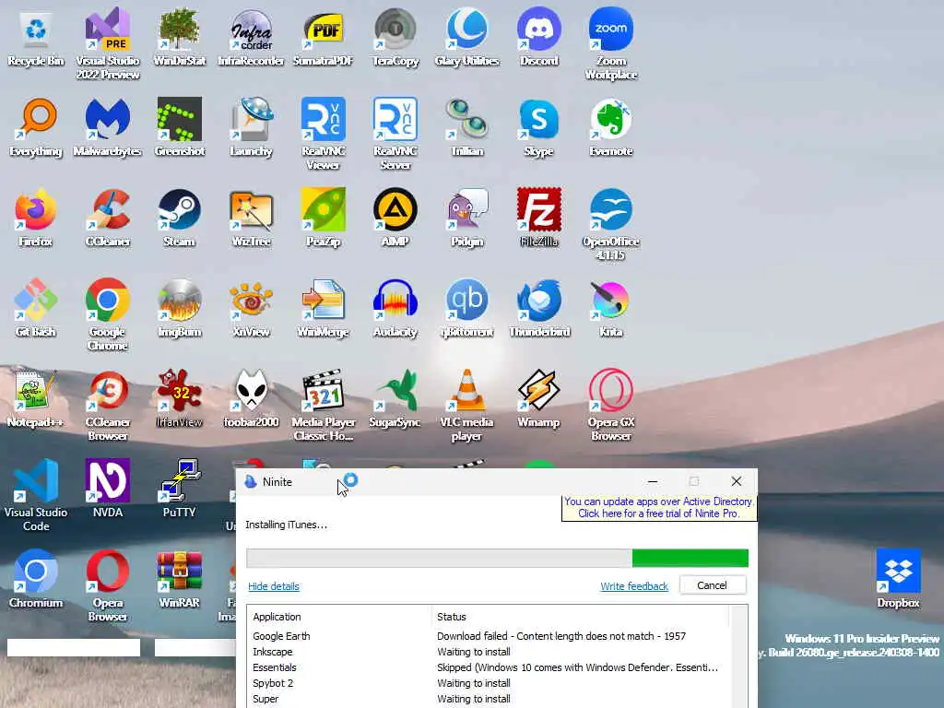Open the Malwarebytes desktop shortcut
The image size is (944, 708).
[108, 128]
